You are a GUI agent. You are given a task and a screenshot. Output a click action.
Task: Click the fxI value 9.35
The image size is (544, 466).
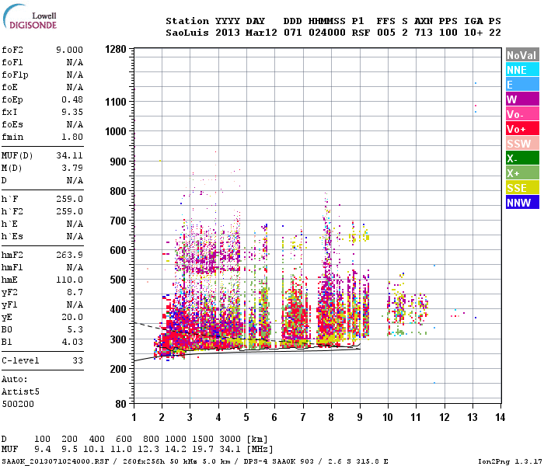[72, 112]
